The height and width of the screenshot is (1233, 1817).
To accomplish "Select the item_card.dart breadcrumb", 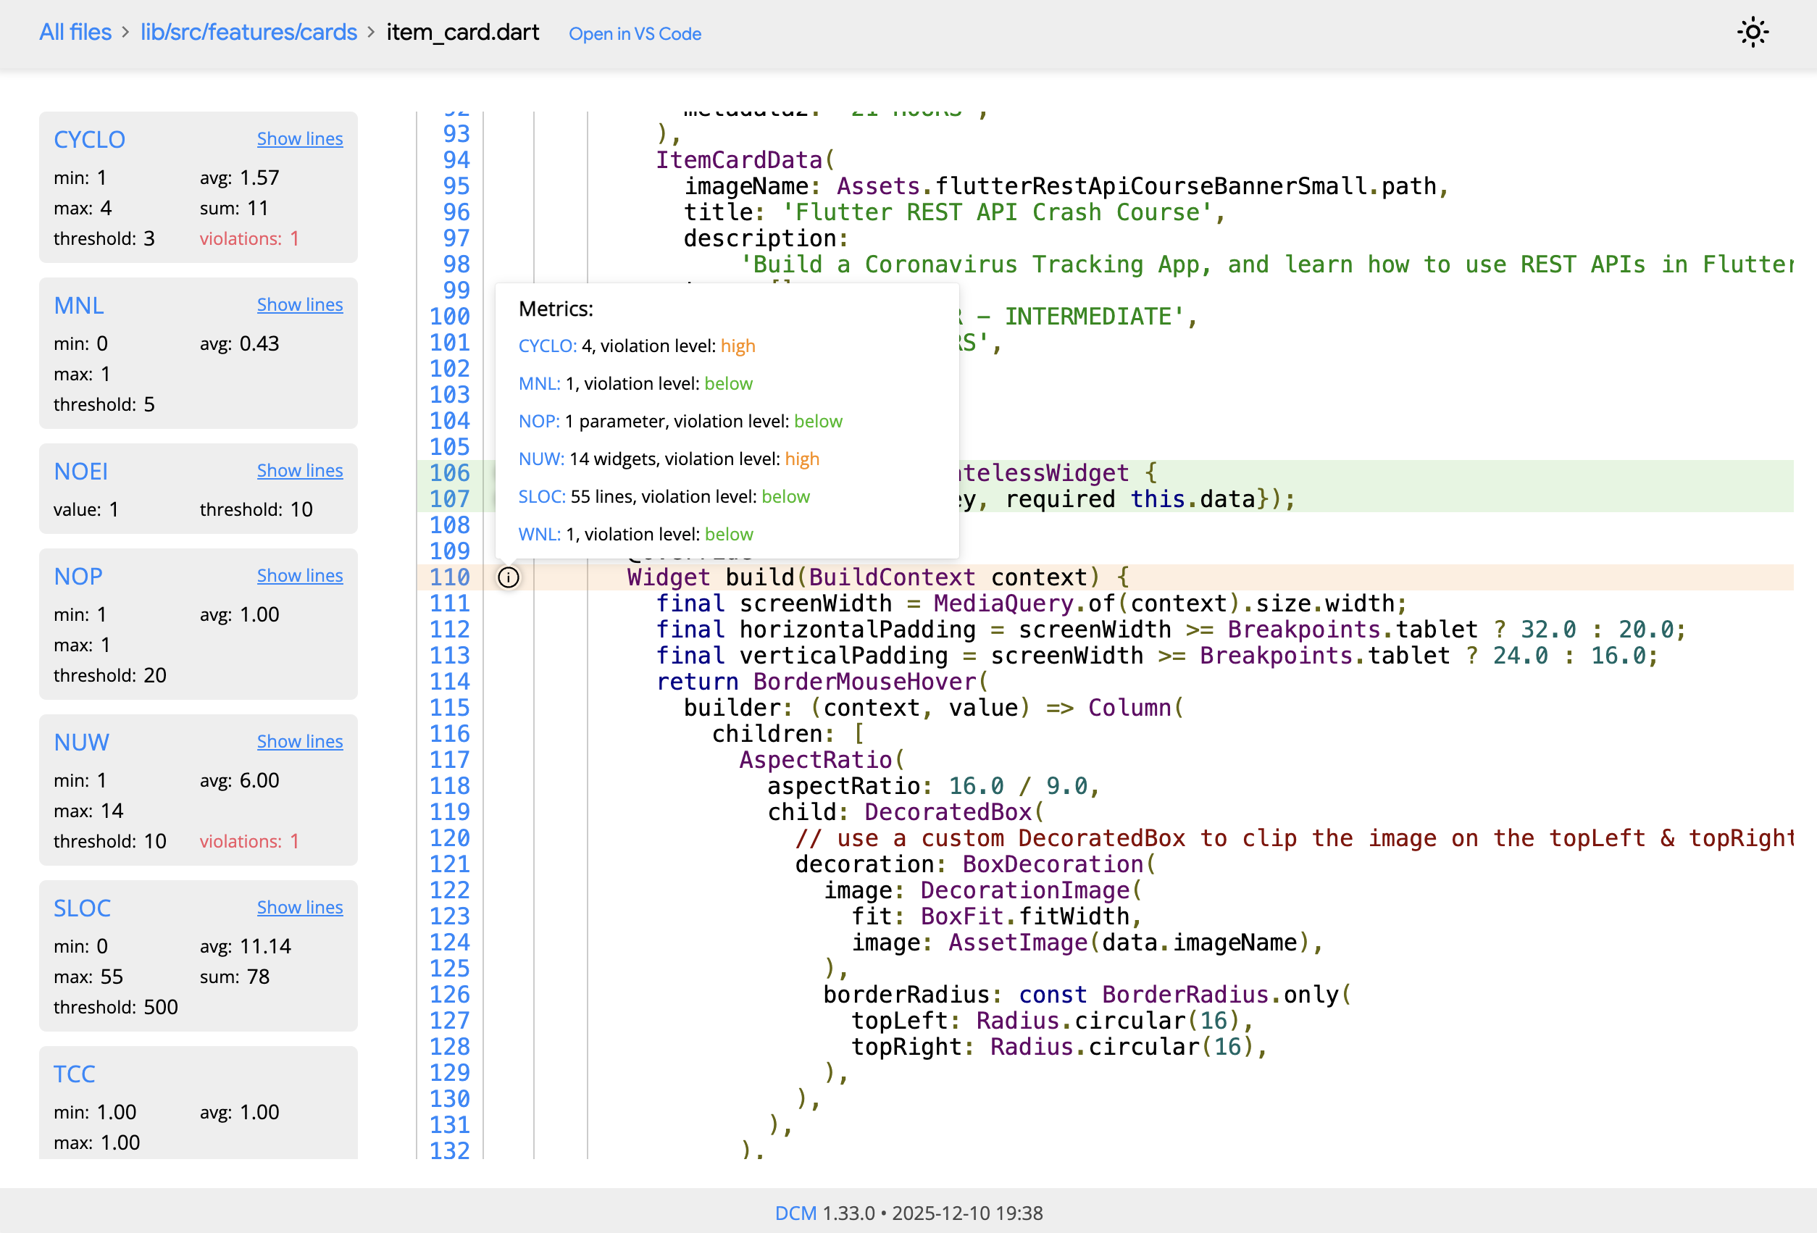I will [463, 32].
